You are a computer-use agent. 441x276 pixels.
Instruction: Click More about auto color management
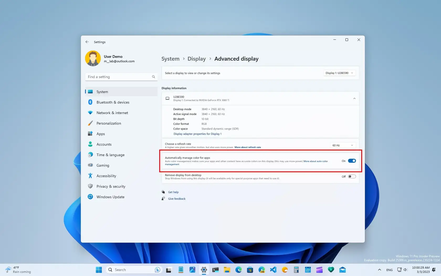(x=315, y=161)
